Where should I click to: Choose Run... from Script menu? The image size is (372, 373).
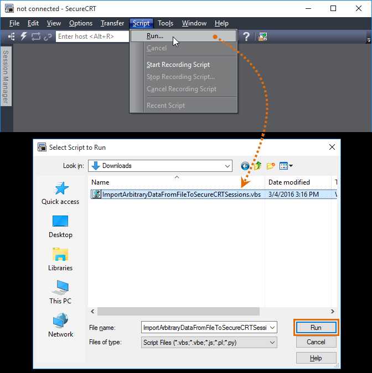[x=183, y=36]
